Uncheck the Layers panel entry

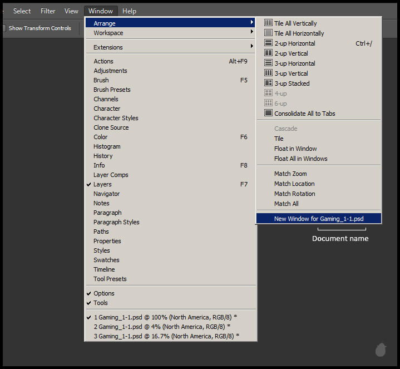[x=102, y=184]
